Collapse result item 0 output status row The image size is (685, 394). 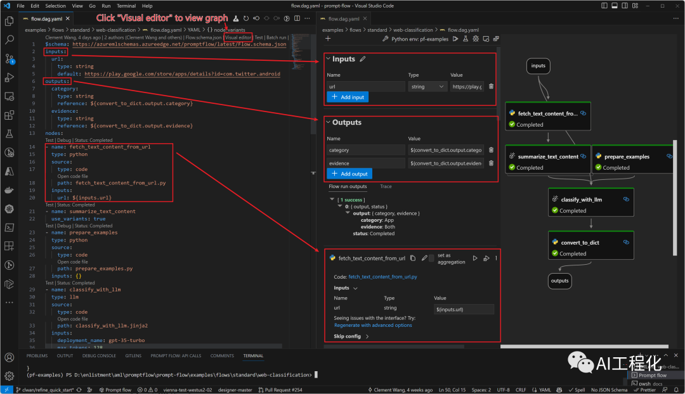click(340, 206)
